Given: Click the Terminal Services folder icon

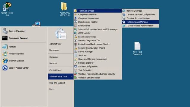Looking at the screenshot, I should 75,11.
